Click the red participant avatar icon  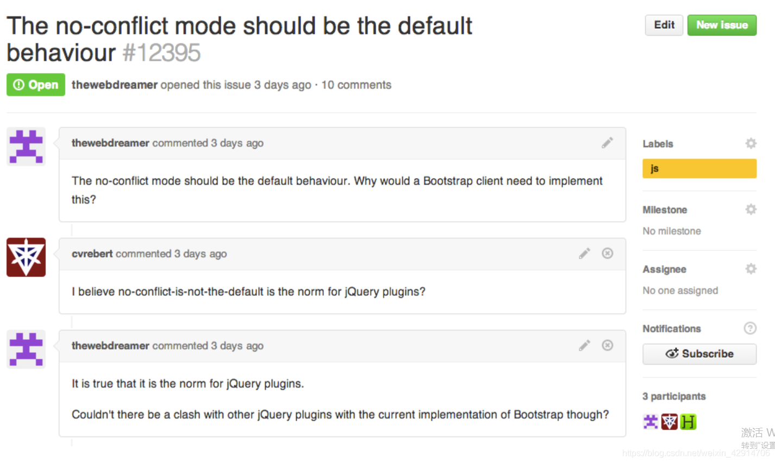click(670, 422)
